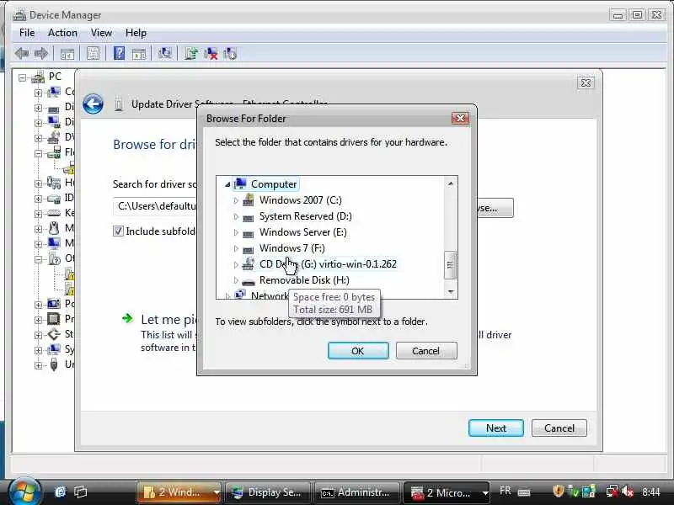
Task: Collapse the Computer node in Browse For Folder
Action: [x=227, y=184]
